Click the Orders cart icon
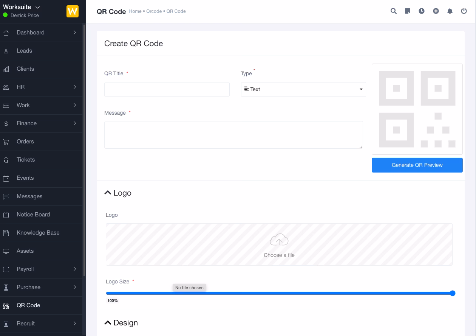 [6, 142]
